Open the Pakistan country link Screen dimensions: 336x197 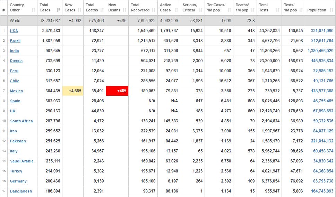[18, 141]
